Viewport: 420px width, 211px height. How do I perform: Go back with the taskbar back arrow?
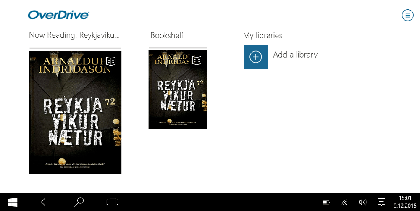[x=46, y=202]
